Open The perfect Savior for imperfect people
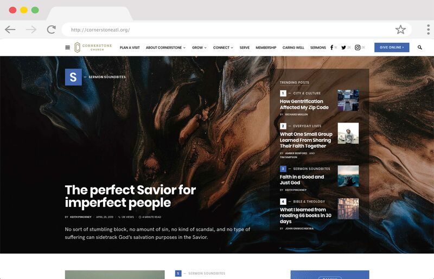Screen dimensions: 434x279 click(130, 197)
